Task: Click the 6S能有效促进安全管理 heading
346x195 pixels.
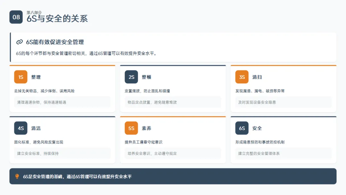Action: point(55,42)
